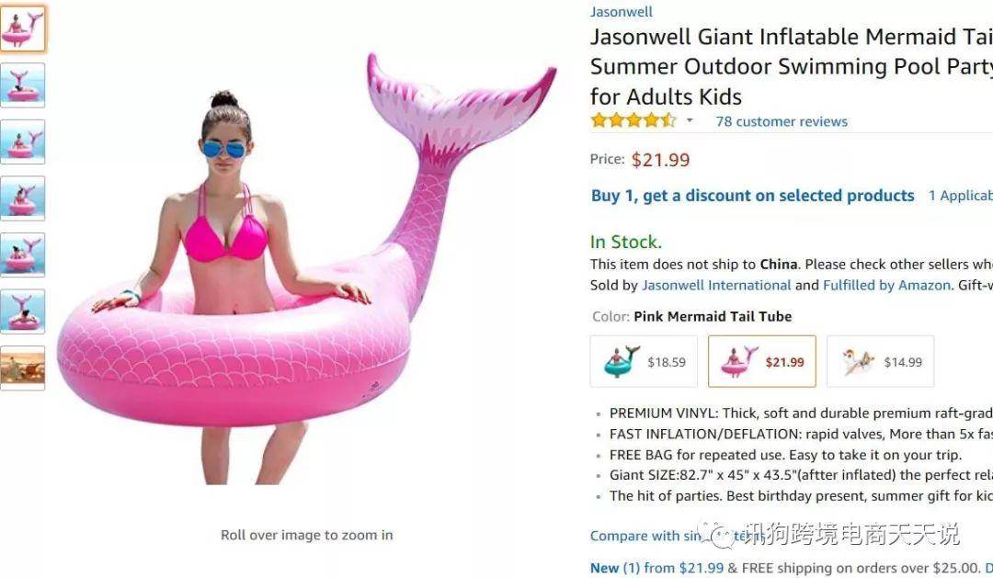Select the last beach scene thumbnail

click(23, 368)
